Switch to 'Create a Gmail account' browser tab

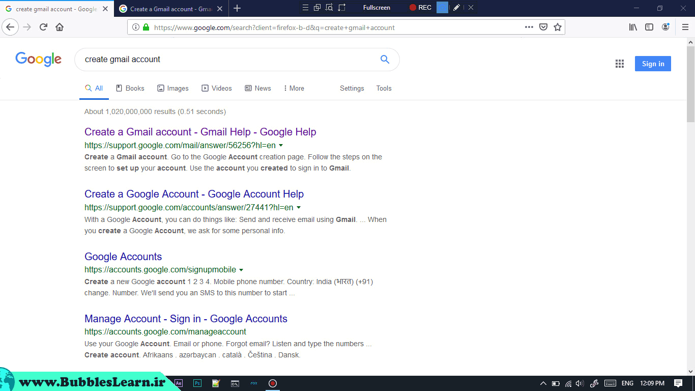[171, 9]
